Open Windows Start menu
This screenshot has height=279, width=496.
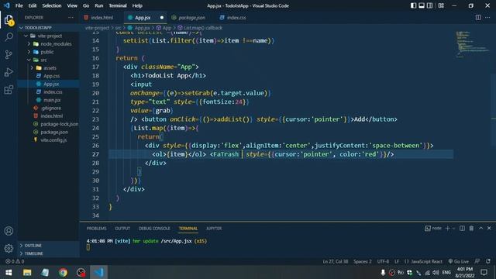[9, 272]
